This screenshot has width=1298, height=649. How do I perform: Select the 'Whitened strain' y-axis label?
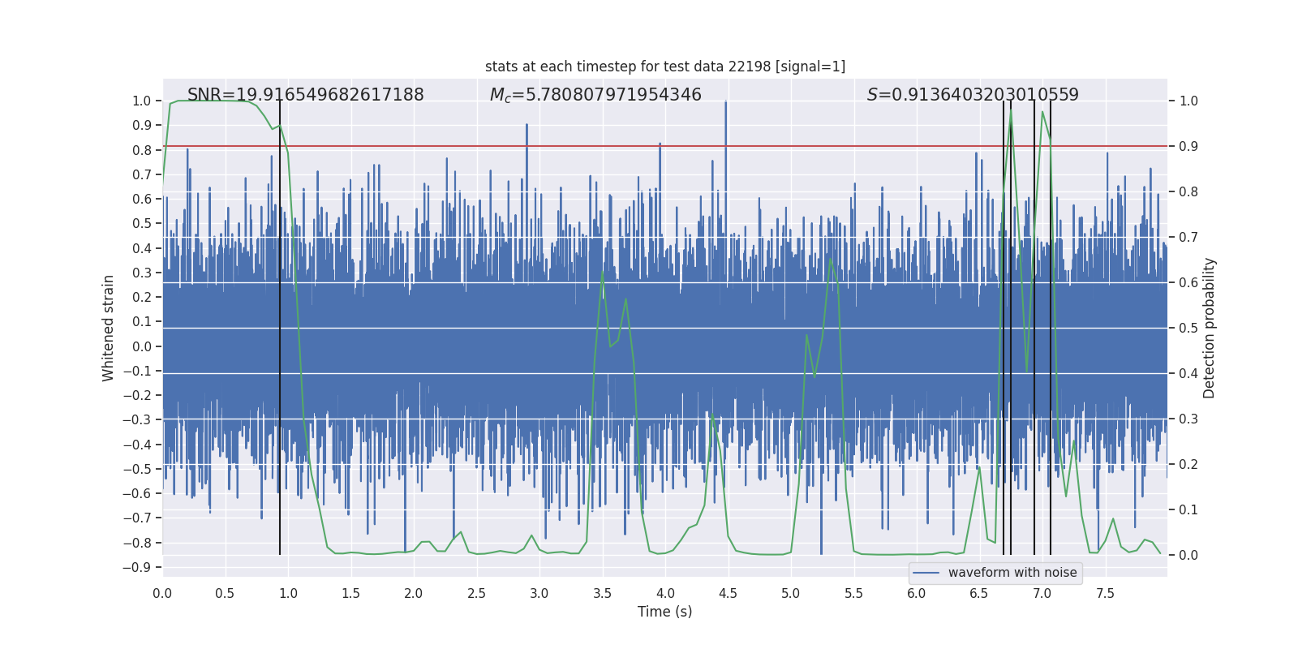point(109,328)
